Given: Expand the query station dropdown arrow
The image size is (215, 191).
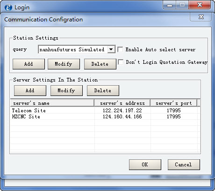Looking at the screenshot, I should click(x=111, y=49).
